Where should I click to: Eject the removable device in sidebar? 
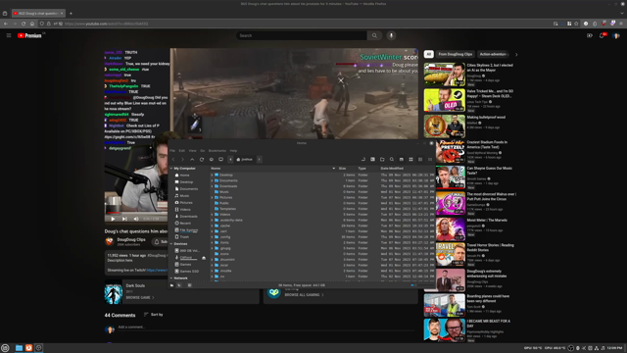204,258
